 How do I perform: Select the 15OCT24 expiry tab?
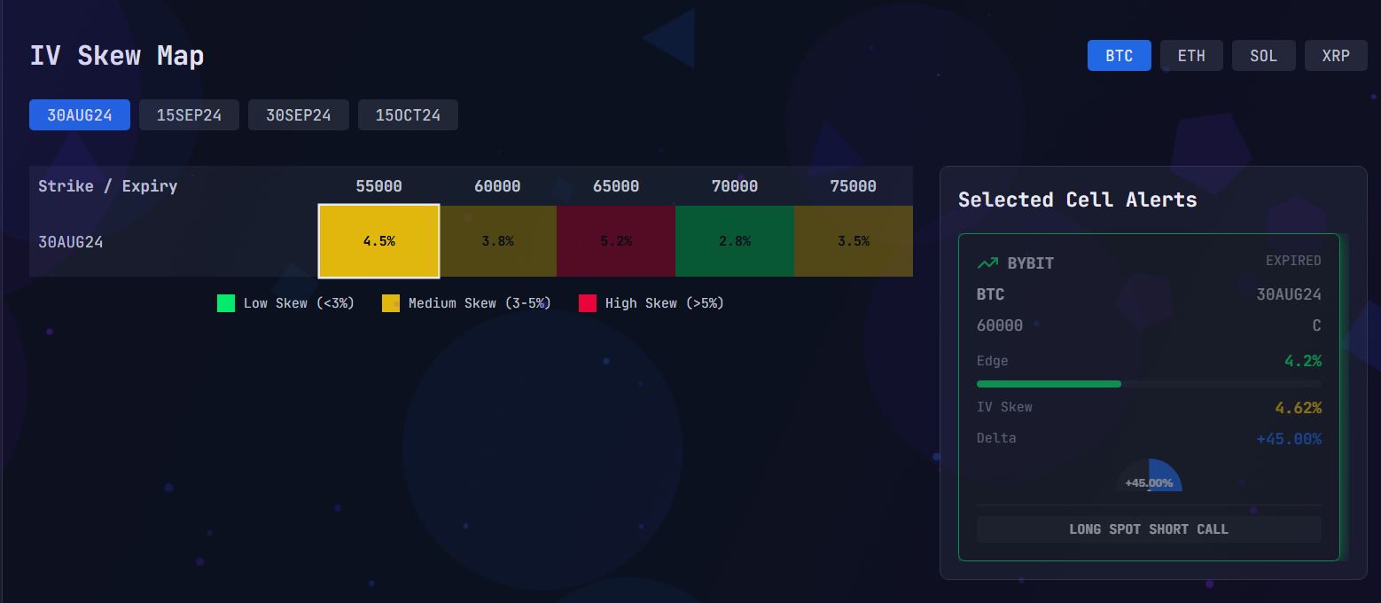408,115
